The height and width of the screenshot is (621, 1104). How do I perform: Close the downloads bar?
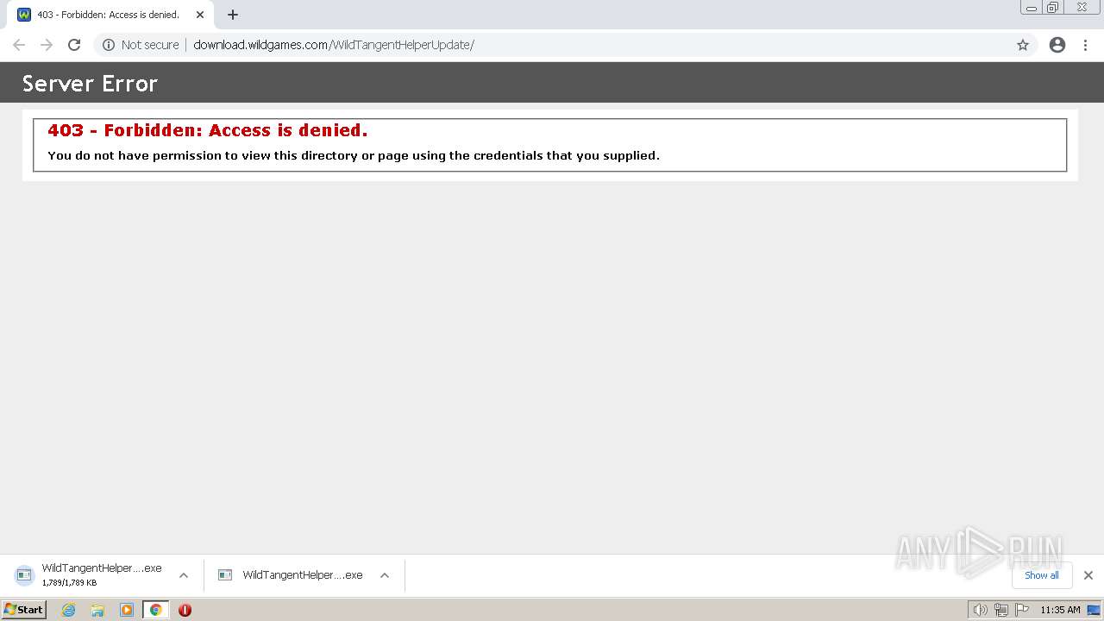(x=1088, y=575)
